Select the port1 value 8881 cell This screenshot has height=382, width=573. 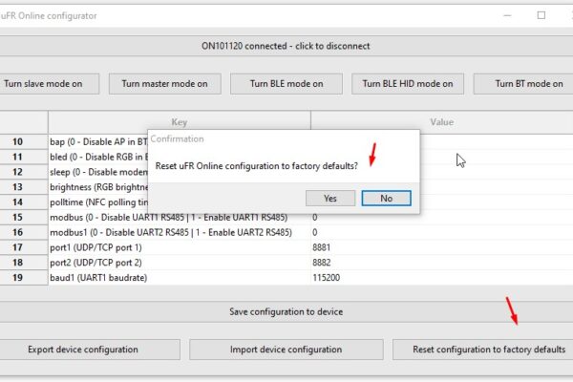coord(442,247)
